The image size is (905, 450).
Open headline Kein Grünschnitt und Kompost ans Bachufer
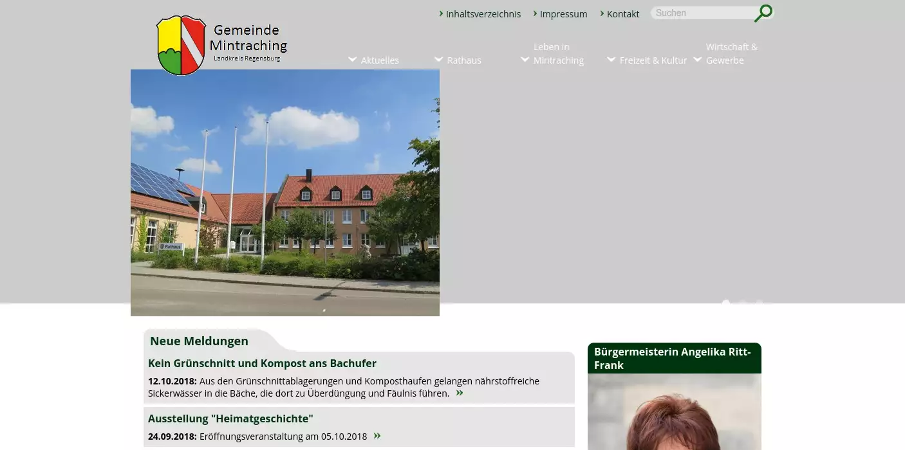(x=262, y=363)
